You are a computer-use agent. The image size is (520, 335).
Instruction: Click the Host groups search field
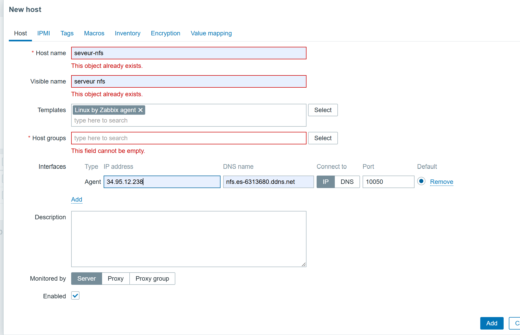click(189, 138)
